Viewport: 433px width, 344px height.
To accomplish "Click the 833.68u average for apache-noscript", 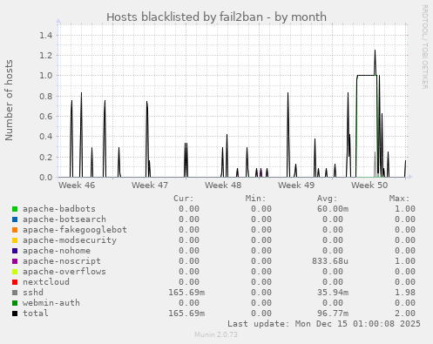I will pos(330,261).
